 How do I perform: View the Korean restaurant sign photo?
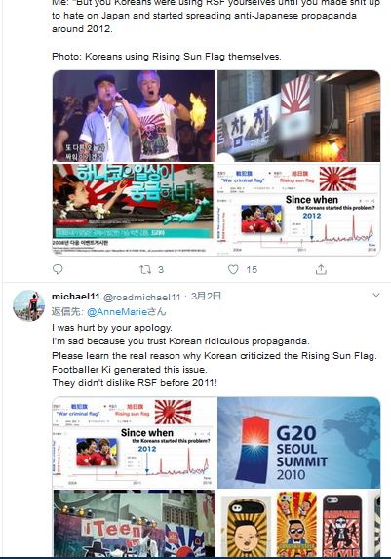pyautogui.click(x=298, y=116)
